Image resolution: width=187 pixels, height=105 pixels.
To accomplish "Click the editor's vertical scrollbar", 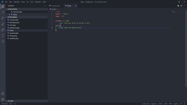I will coord(186,49).
